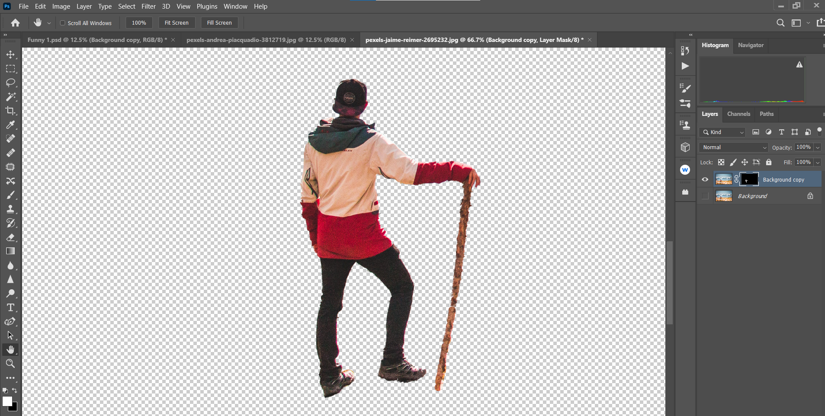Select the Move tool
The image size is (825, 416).
pos(11,54)
